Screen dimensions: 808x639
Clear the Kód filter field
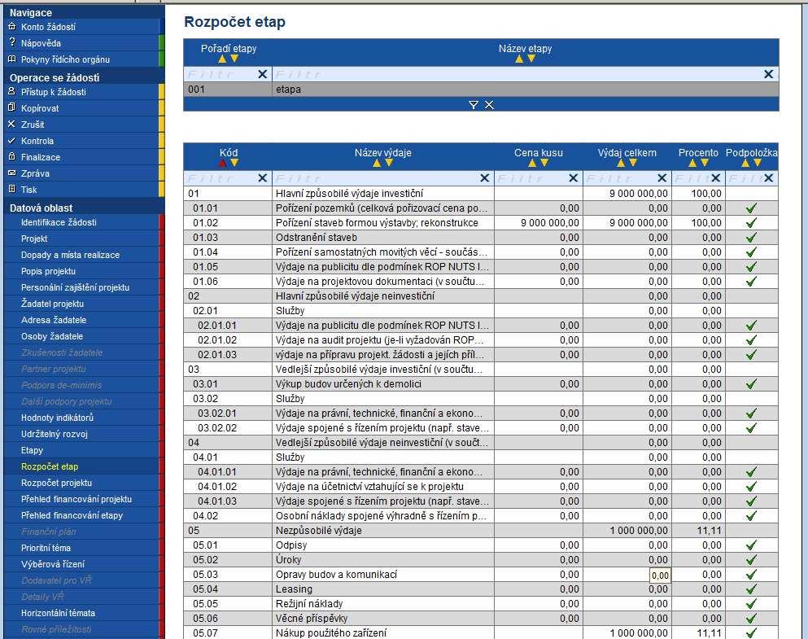262,177
